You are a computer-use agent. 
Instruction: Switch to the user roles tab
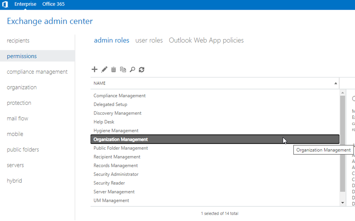coord(149,40)
